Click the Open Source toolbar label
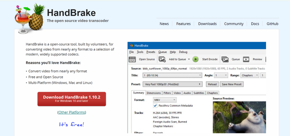 pyautogui.click(x=147, y=59)
